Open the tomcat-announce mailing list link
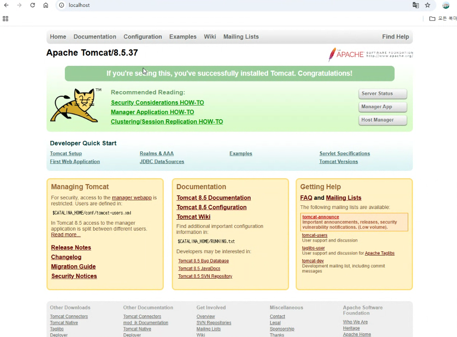This screenshot has height=337, width=457. pos(321,217)
